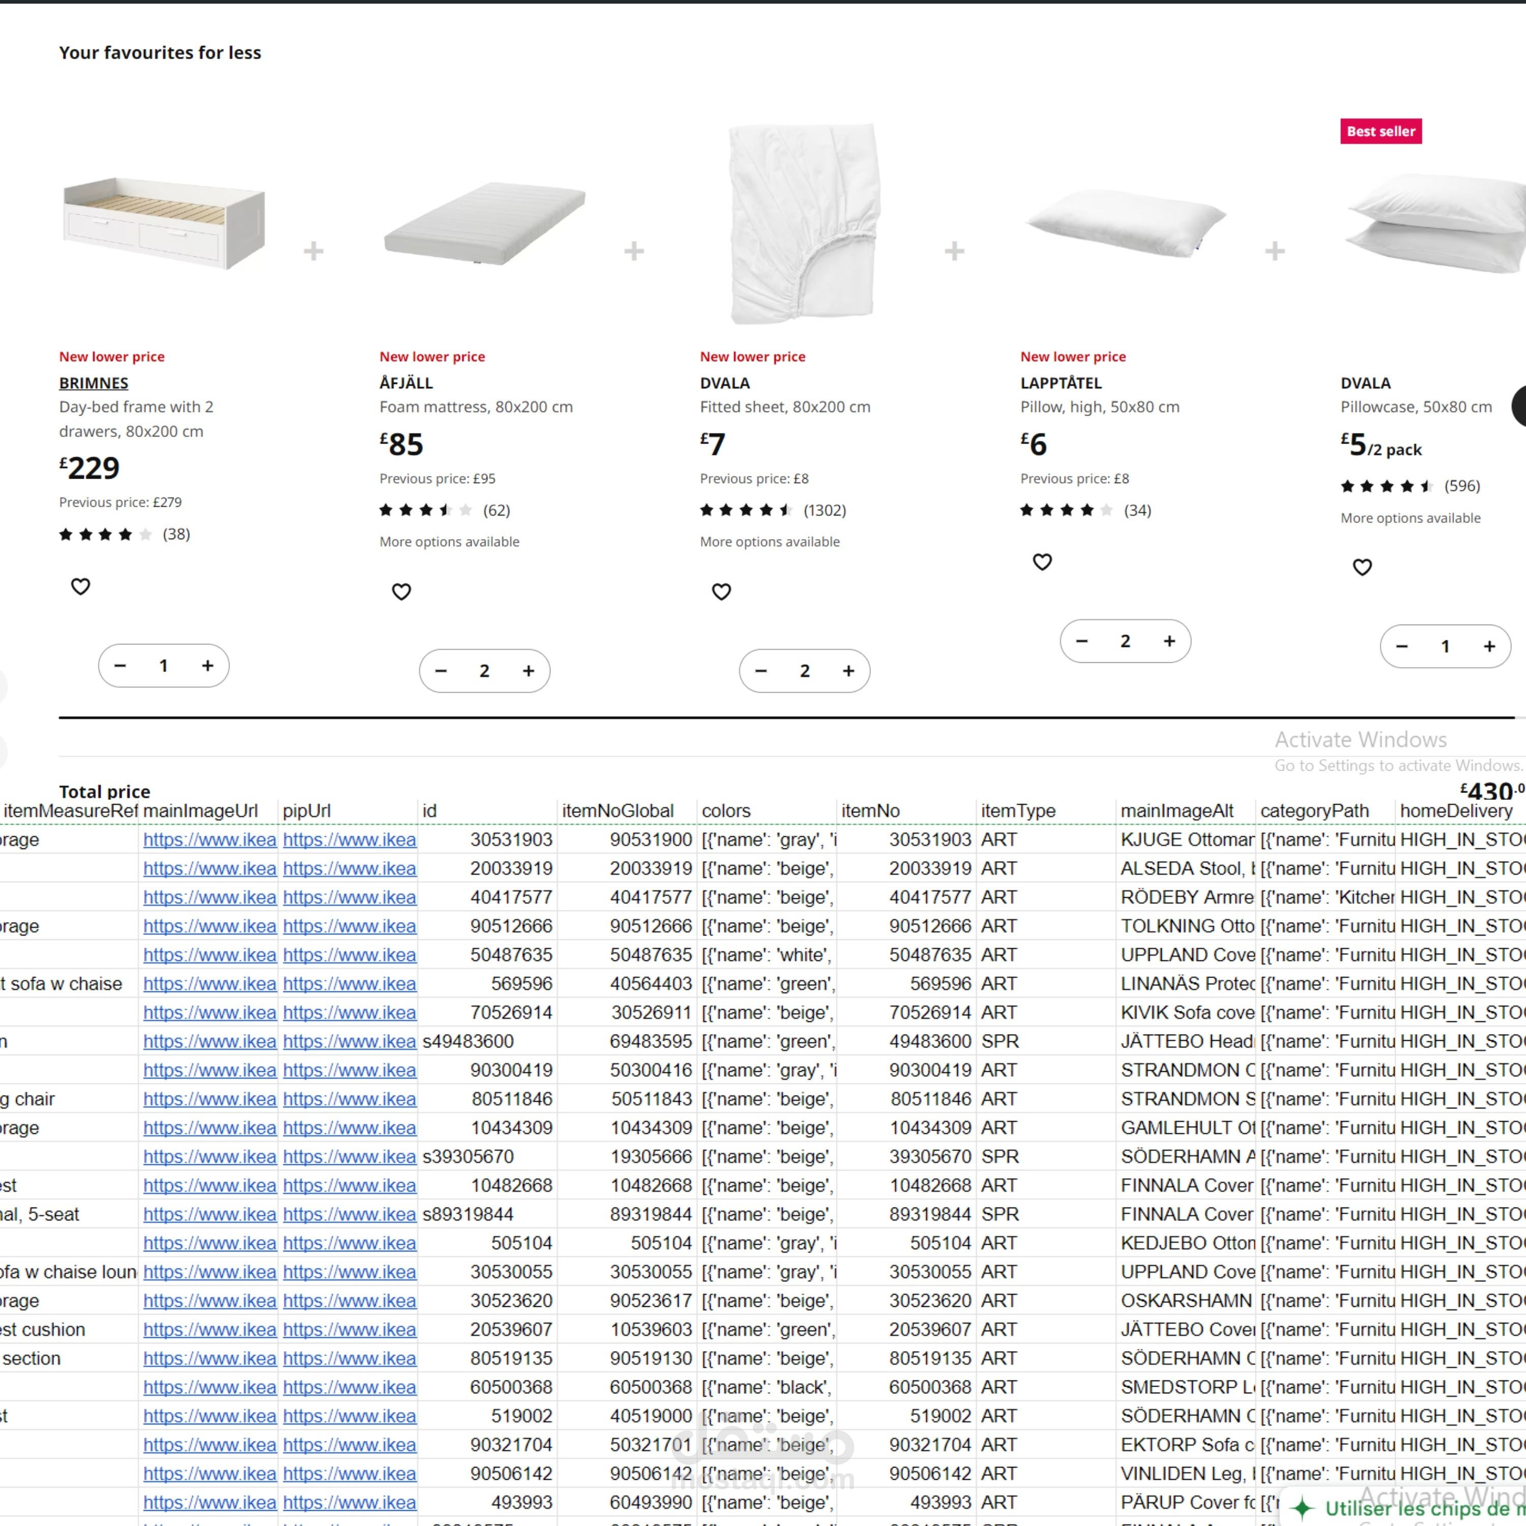Open mainImageUrl link in EKTORP Sofa row

point(210,1445)
